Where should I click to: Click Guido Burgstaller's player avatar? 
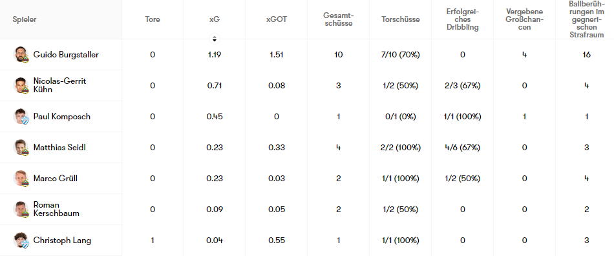21,54
